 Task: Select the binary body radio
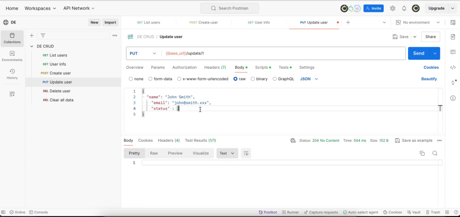pos(253,79)
